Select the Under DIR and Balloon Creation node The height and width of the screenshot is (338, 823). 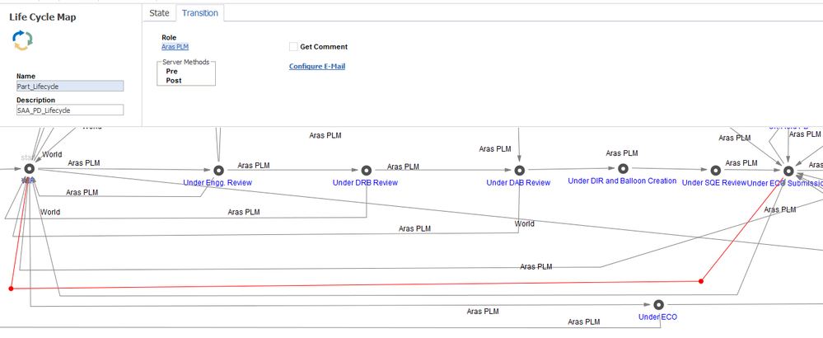(623, 168)
